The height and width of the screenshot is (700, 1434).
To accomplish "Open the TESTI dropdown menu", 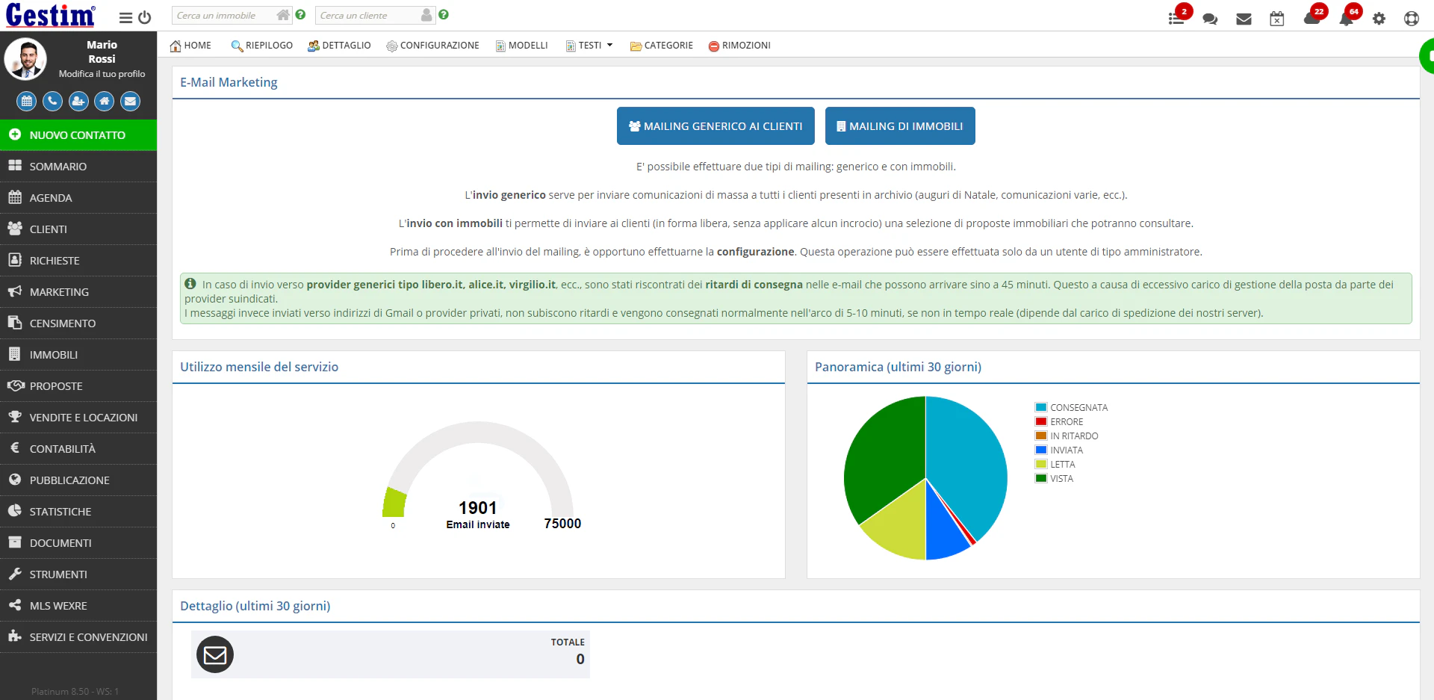I will coord(589,45).
